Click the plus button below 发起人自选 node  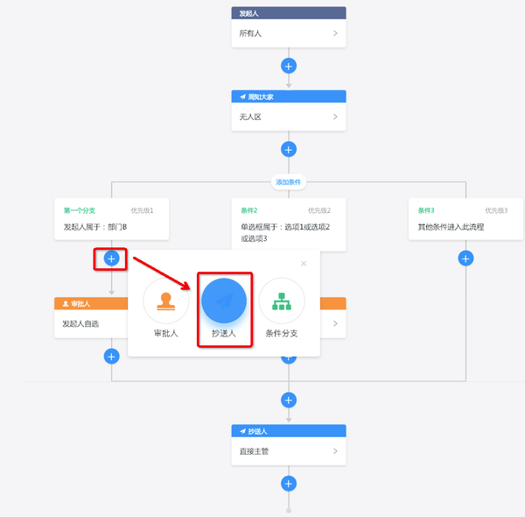pyautogui.click(x=111, y=356)
